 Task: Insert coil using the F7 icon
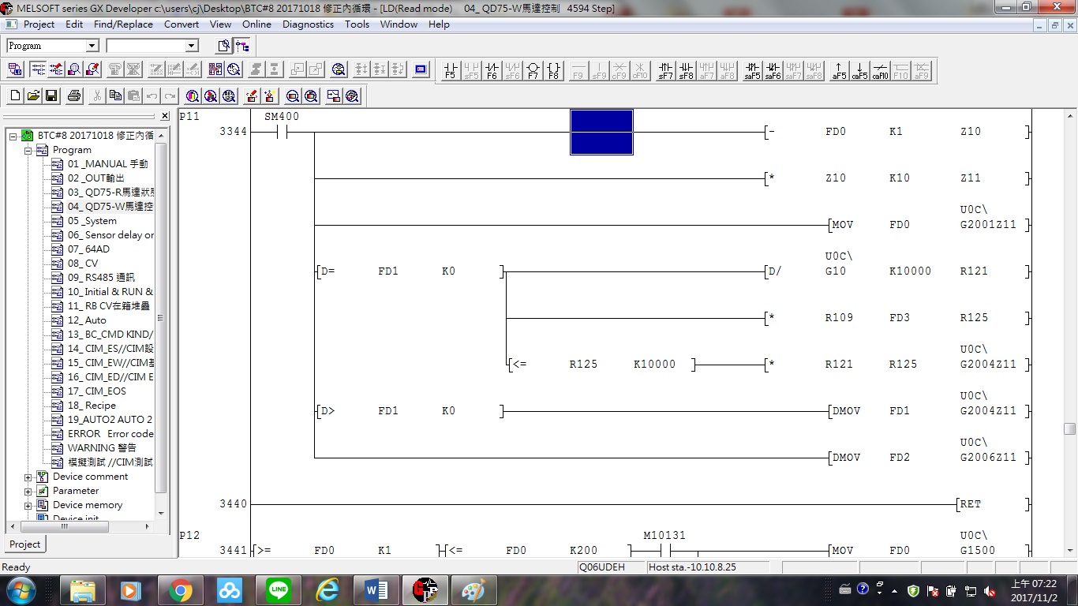tap(533, 70)
